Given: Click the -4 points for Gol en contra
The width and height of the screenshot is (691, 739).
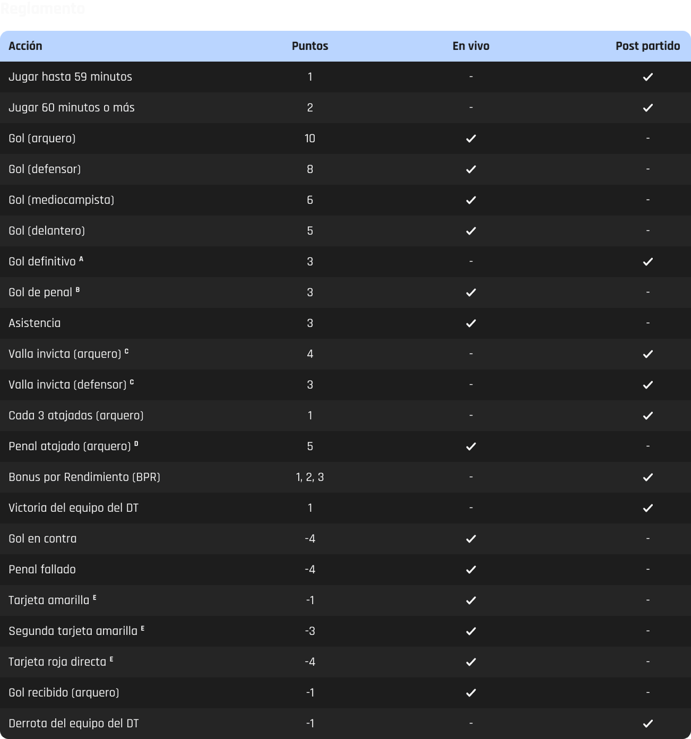Looking at the screenshot, I should [310, 539].
